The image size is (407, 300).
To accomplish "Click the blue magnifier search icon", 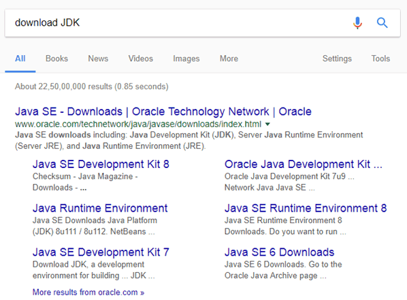I will coord(382,23).
